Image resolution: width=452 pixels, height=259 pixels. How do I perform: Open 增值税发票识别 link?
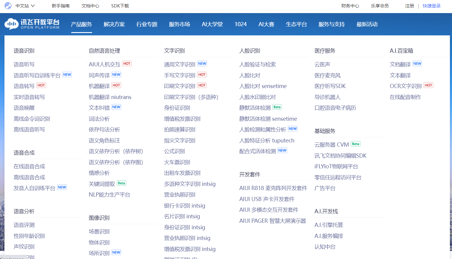[182, 119]
